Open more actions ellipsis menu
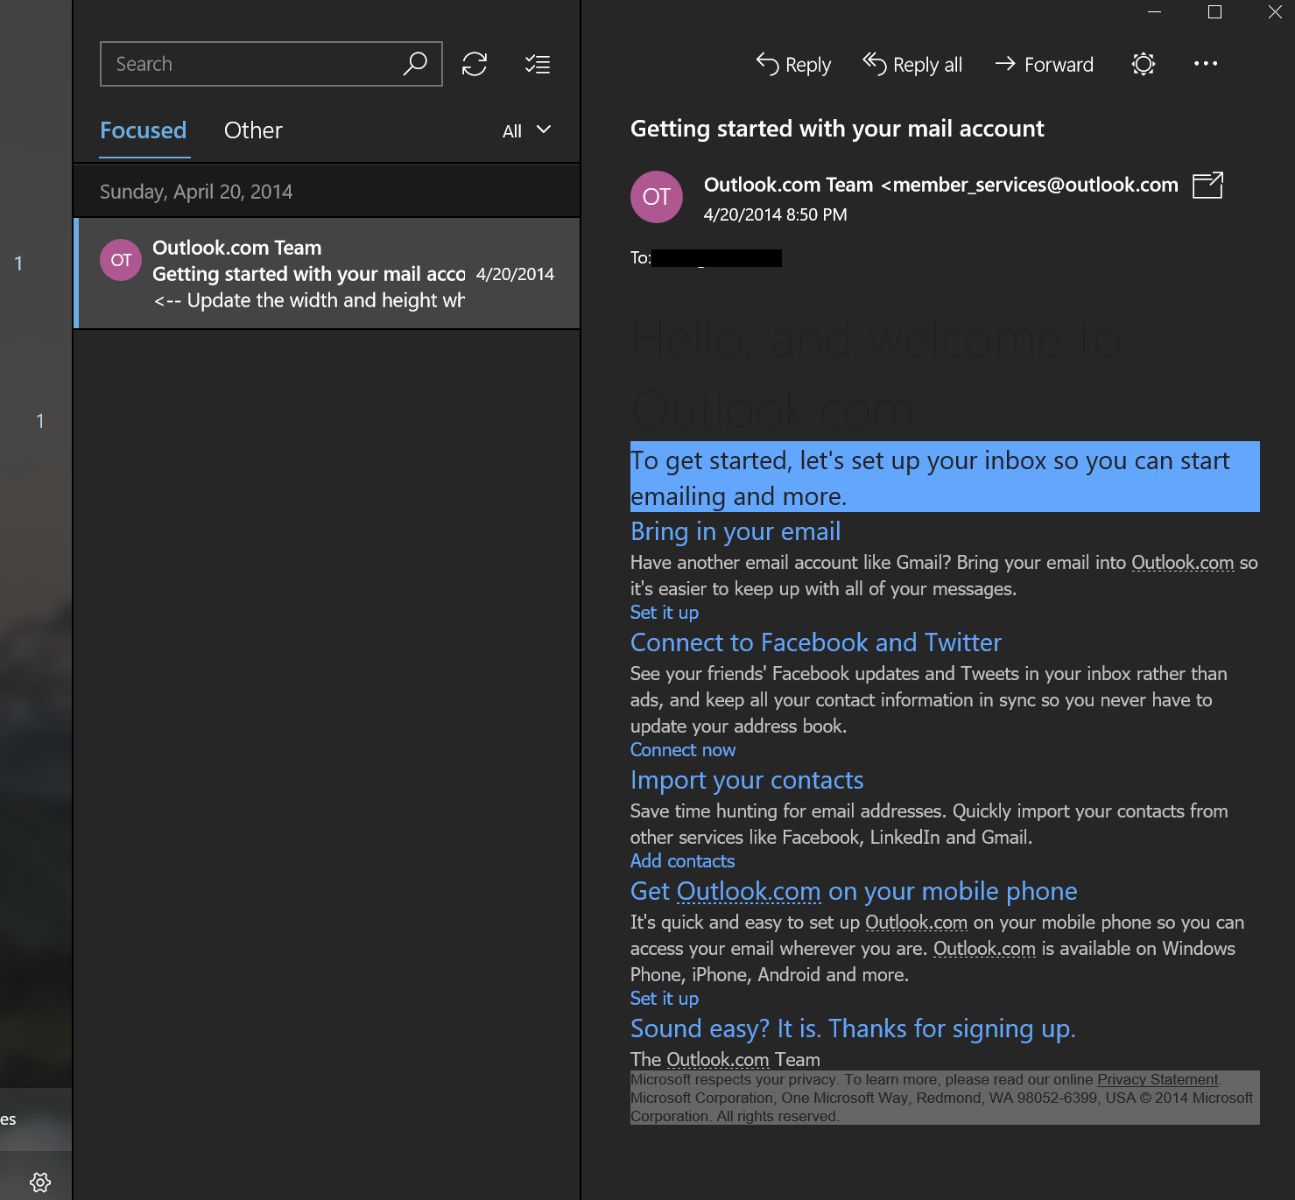The image size is (1295, 1200). 1206,63
